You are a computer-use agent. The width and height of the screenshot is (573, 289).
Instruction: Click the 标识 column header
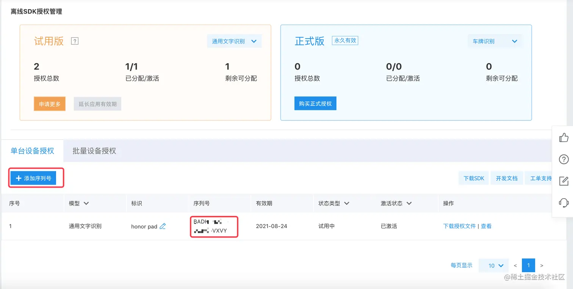coord(136,204)
